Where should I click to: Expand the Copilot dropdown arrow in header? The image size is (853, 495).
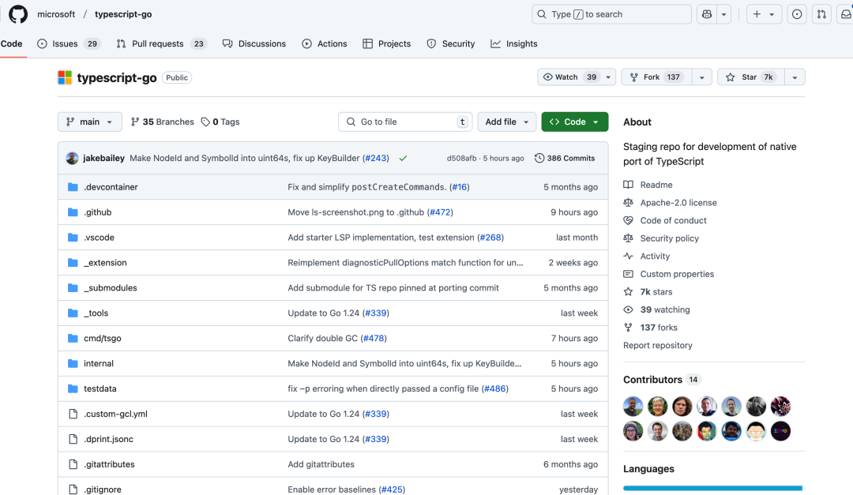tap(723, 15)
